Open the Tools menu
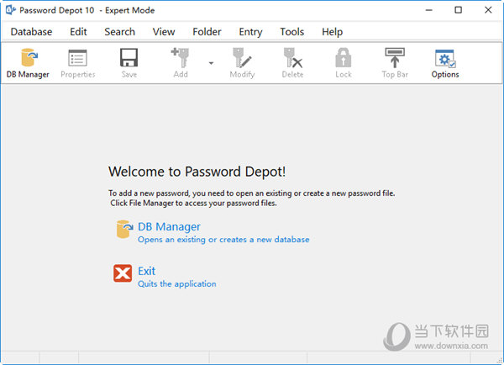Screen dimensions: 504x365 point(291,32)
